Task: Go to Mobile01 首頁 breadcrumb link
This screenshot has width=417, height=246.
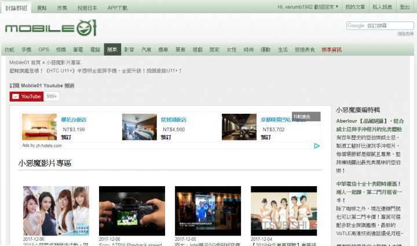Action: coord(25,63)
